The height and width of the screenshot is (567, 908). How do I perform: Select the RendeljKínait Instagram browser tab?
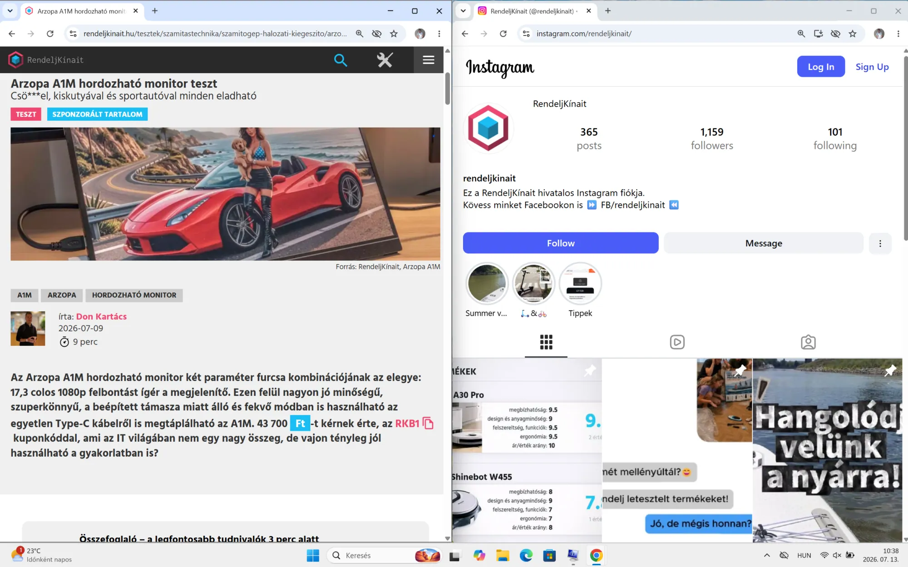click(535, 11)
